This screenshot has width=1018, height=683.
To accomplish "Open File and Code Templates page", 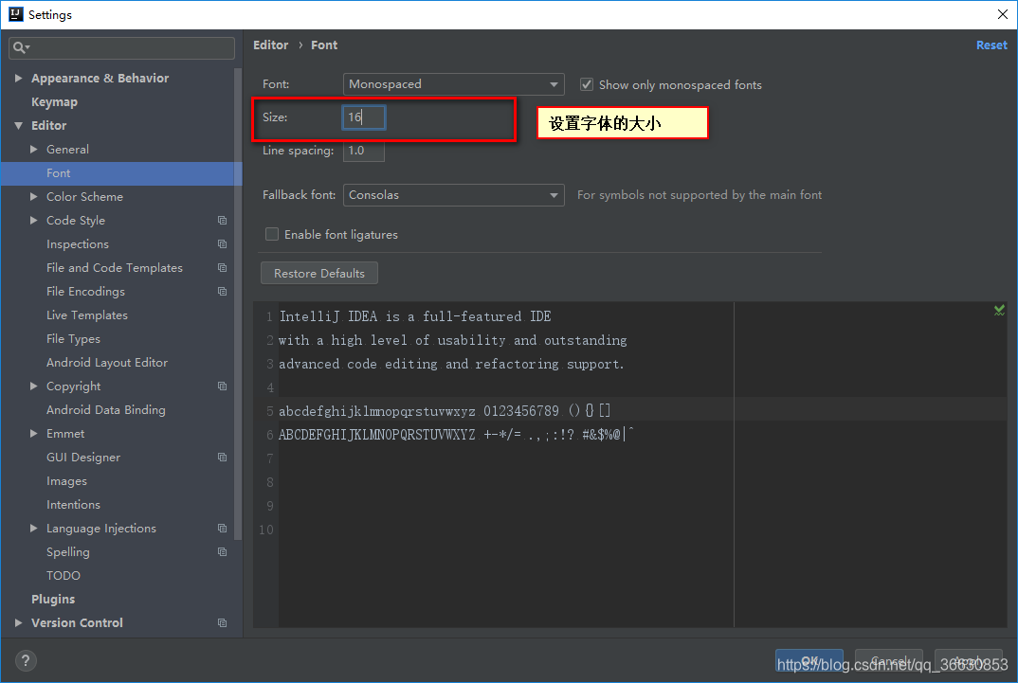I will point(115,268).
